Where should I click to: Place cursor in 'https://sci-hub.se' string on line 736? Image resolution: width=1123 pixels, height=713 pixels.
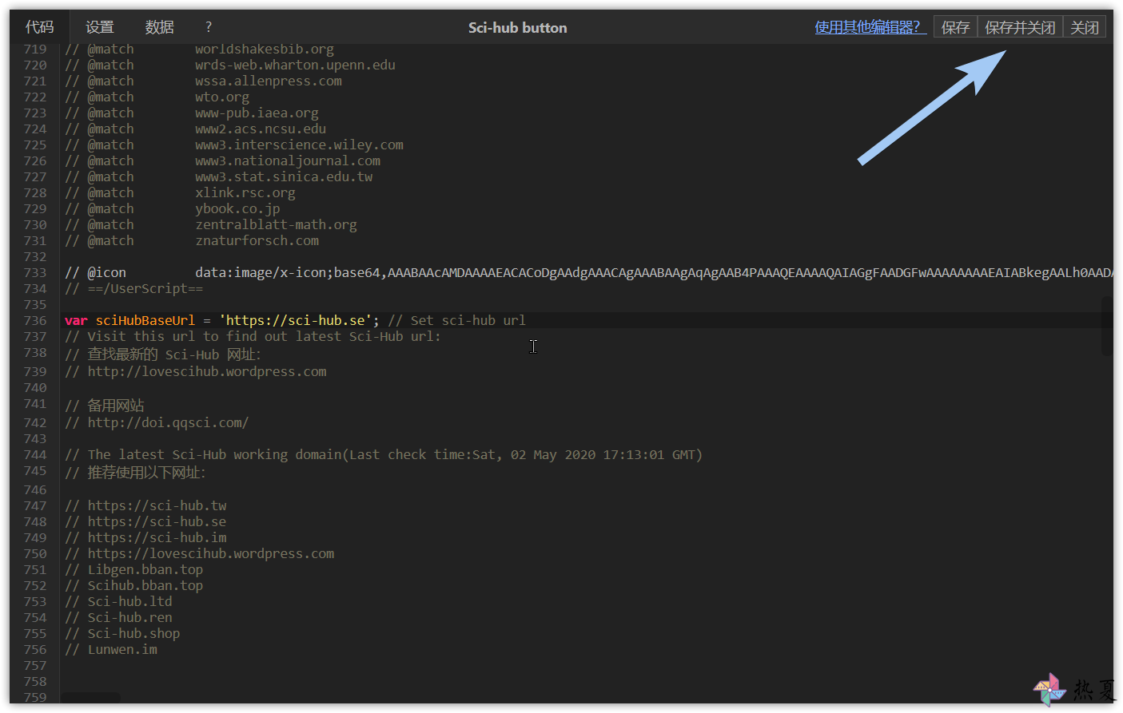(295, 320)
